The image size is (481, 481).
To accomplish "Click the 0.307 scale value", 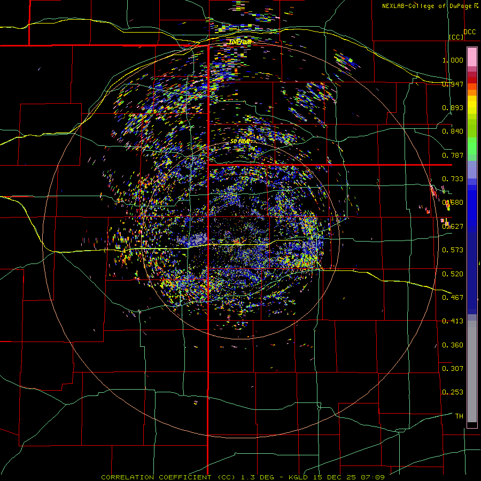I will coord(453,368).
